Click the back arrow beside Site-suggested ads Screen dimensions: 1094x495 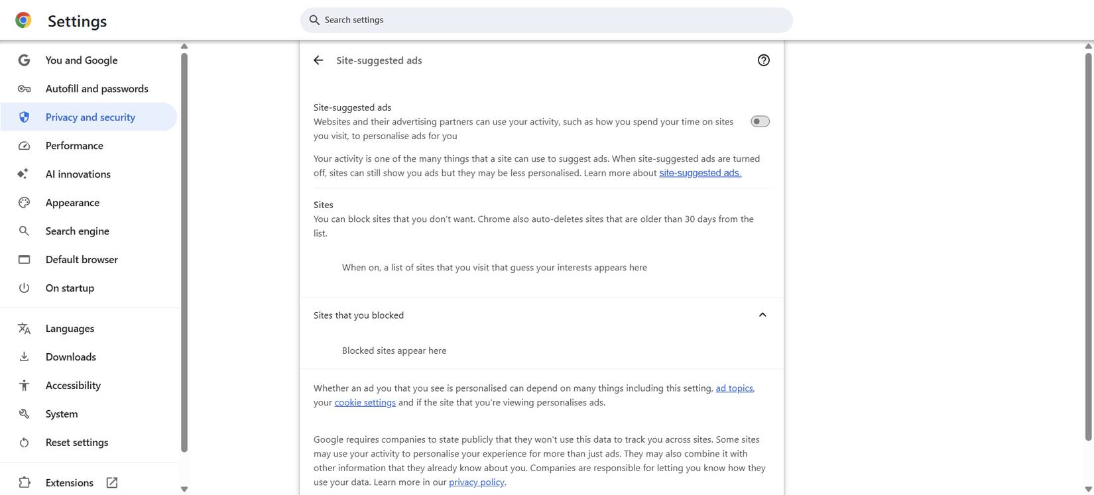click(x=318, y=60)
